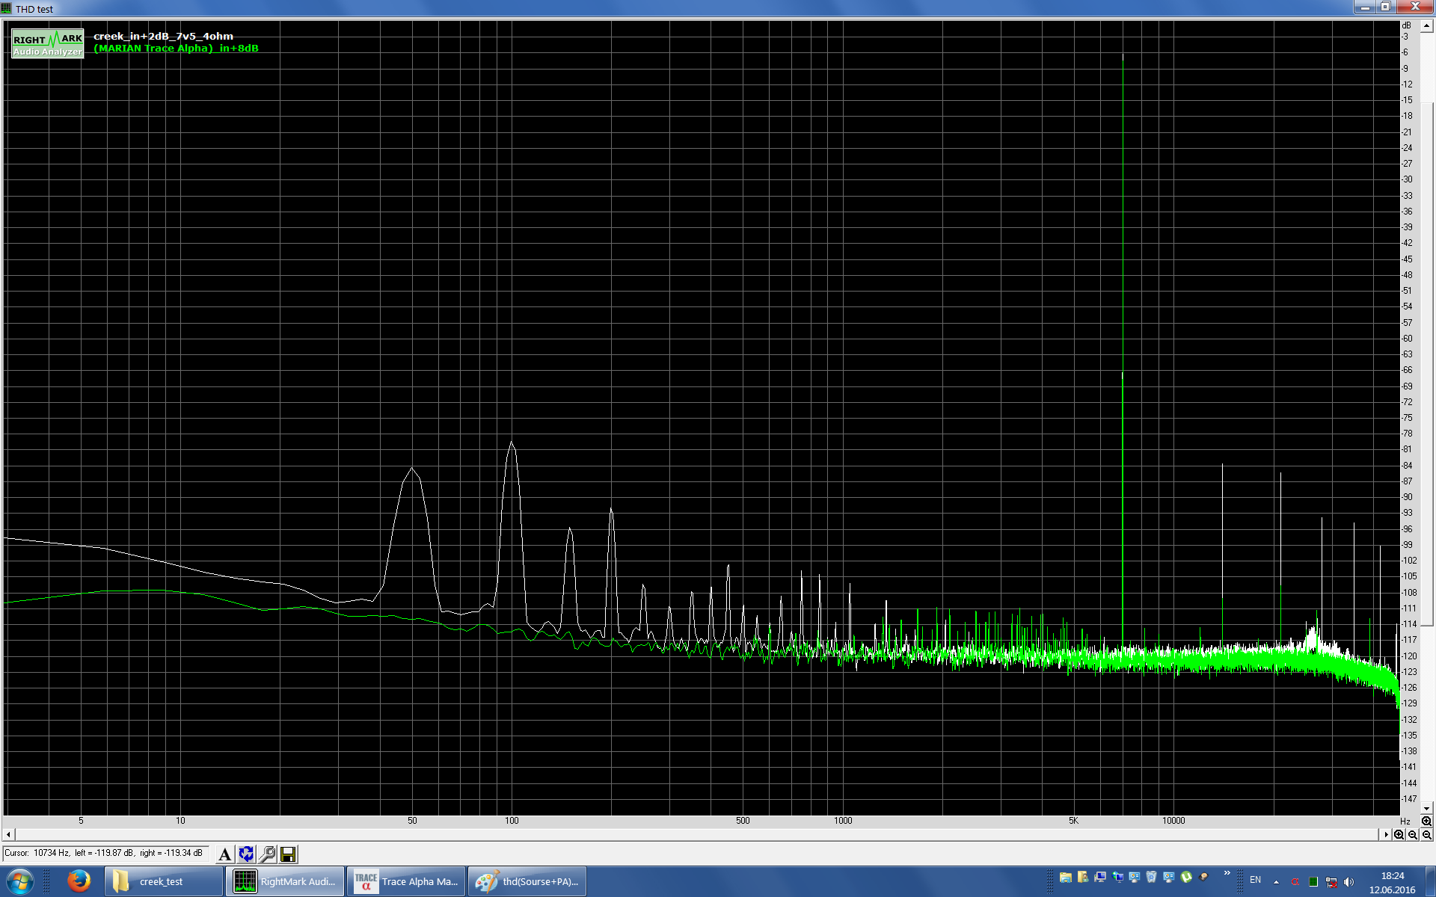Open the Recycle Bin quick launch icon

click(1152, 878)
